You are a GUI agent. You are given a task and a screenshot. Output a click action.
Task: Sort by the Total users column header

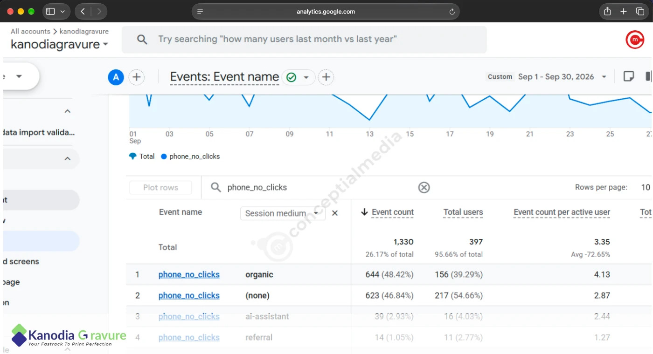pyautogui.click(x=463, y=212)
